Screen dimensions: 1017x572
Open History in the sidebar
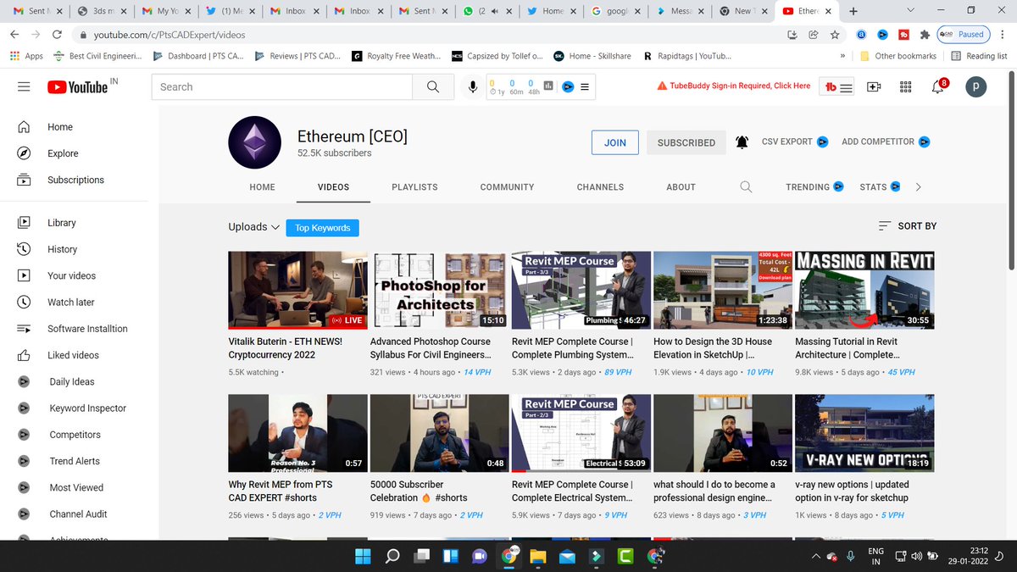(62, 249)
